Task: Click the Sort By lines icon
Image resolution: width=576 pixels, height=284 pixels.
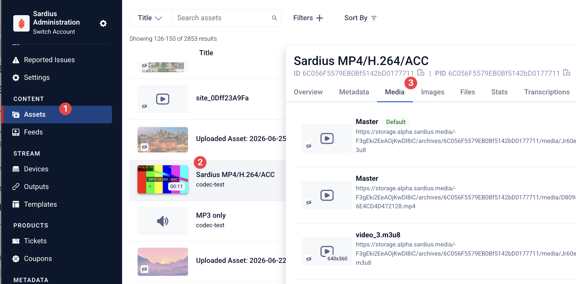Action: (x=374, y=18)
